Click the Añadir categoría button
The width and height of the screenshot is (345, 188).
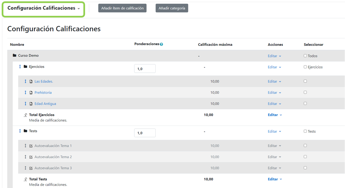pos(172,8)
